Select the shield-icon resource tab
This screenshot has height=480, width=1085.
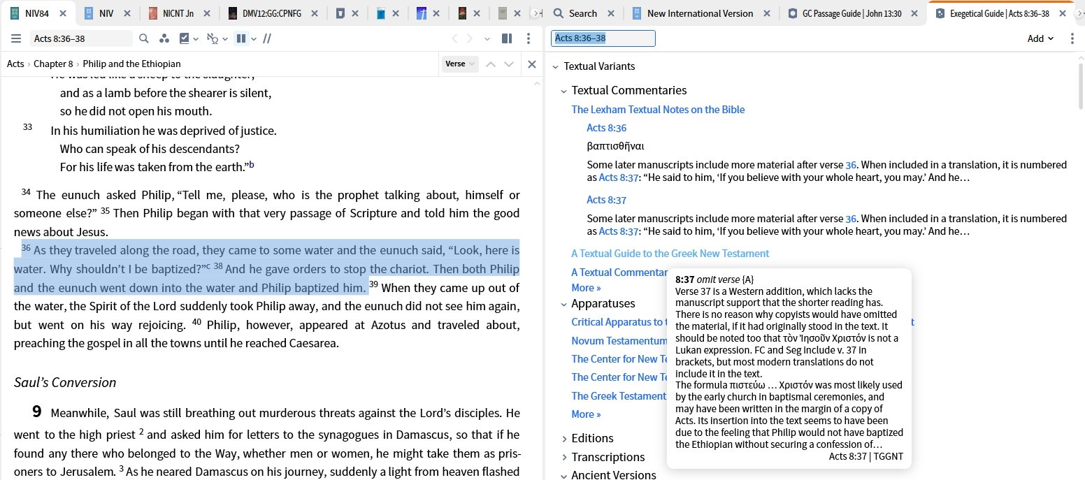click(x=339, y=13)
